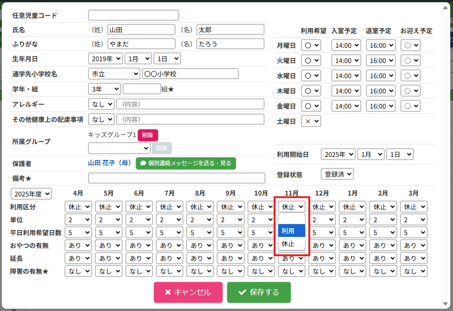Viewport: 453px width, 311px height.
Task: Click the cancel button with X icon
Action: (x=188, y=292)
